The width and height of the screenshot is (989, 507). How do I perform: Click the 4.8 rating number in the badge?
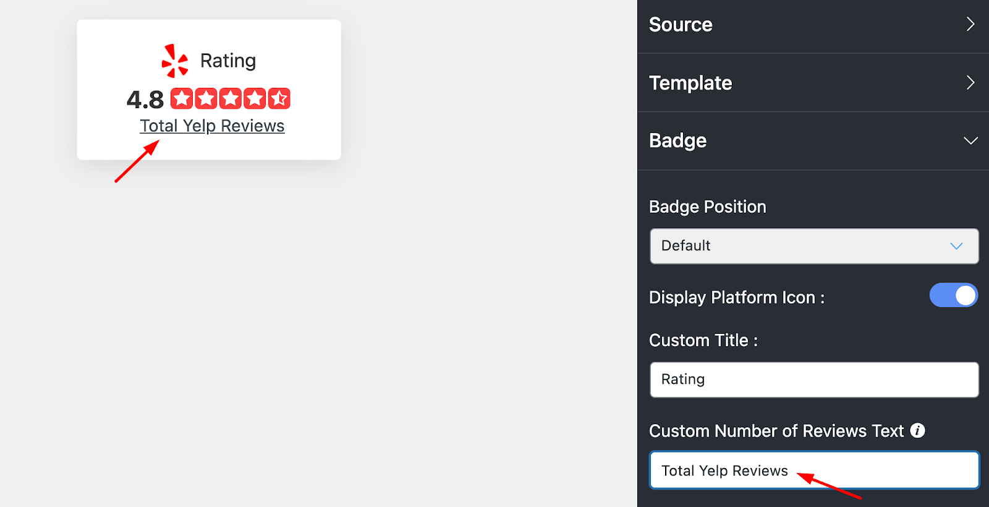(145, 100)
